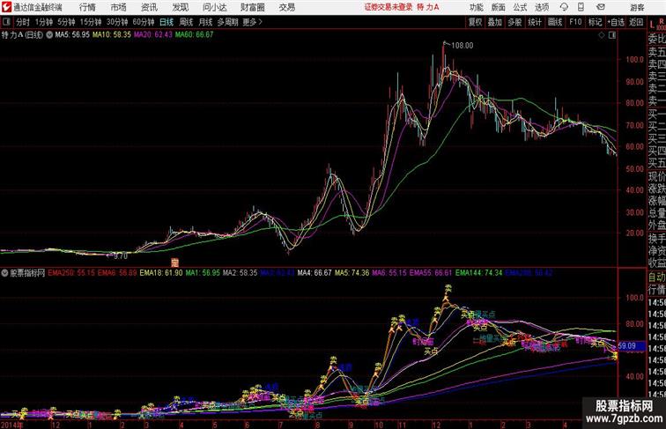Click the 复权 toolbar button
Viewport: 666px width, 429px height.
(475, 22)
